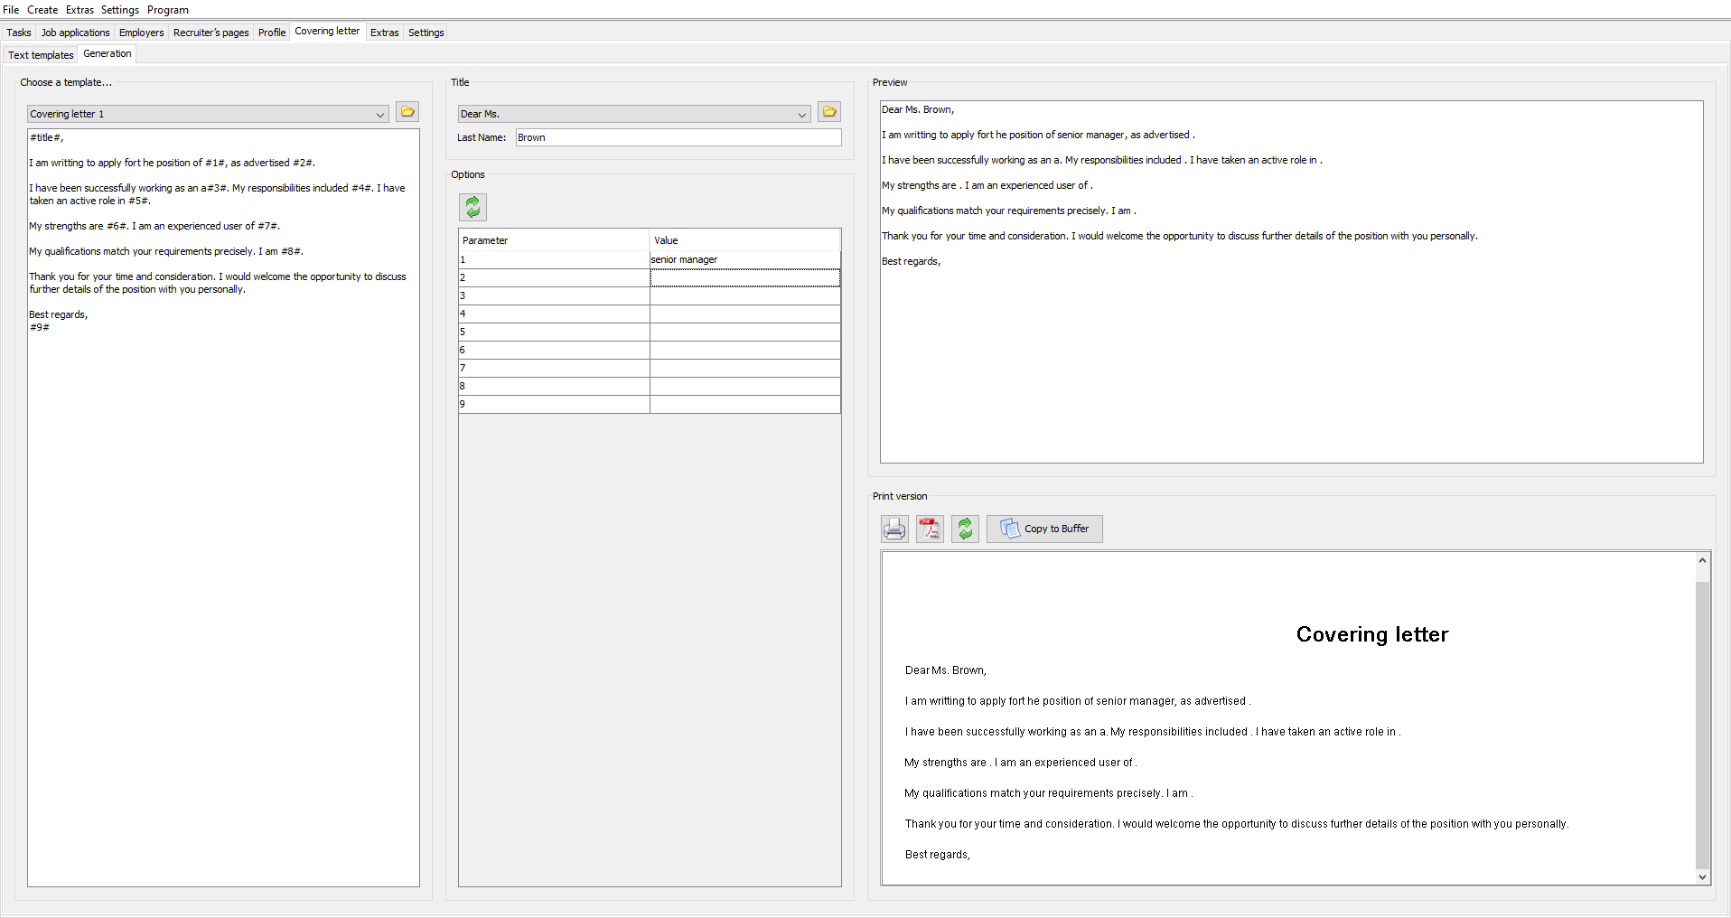This screenshot has height=918, width=1731.
Task: Click value cell for parameter 5
Action: [745, 332]
